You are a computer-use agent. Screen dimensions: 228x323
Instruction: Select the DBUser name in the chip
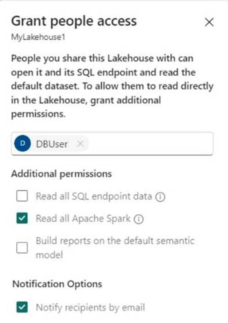click(52, 144)
